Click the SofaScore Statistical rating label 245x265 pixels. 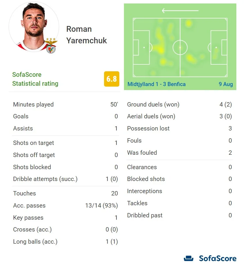click(x=35, y=79)
